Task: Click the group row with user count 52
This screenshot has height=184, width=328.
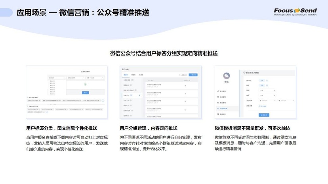Action: click(x=172, y=110)
